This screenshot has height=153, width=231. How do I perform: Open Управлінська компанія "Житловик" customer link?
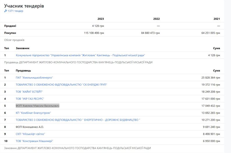coord(80,55)
